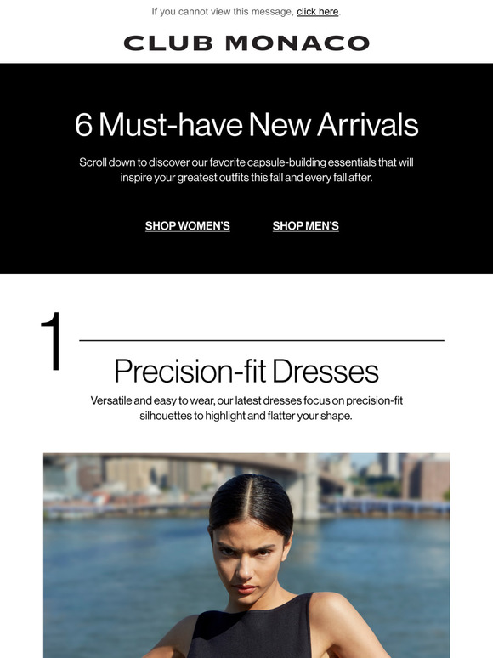The height and width of the screenshot is (658, 493).
Task: Click the horizontal divider line beside numeral 1
Action: click(262, 340)
